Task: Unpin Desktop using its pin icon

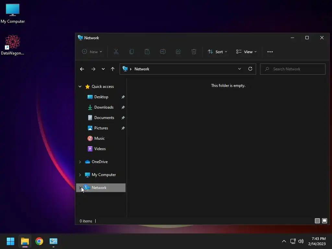Action: (123, 97)
